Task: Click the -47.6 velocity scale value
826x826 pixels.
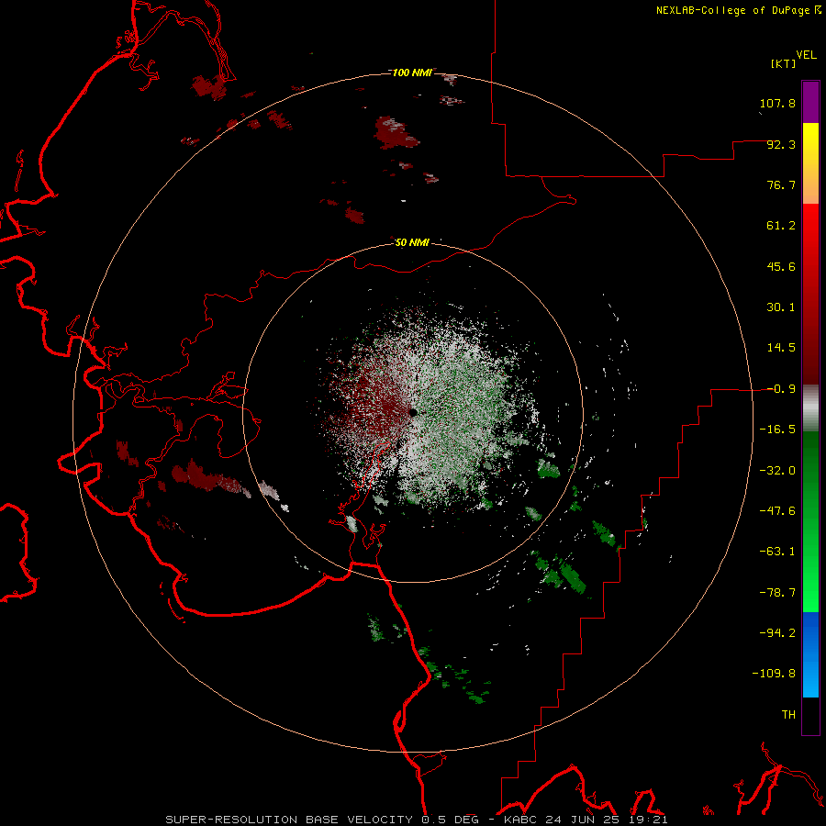Action: 777,511
